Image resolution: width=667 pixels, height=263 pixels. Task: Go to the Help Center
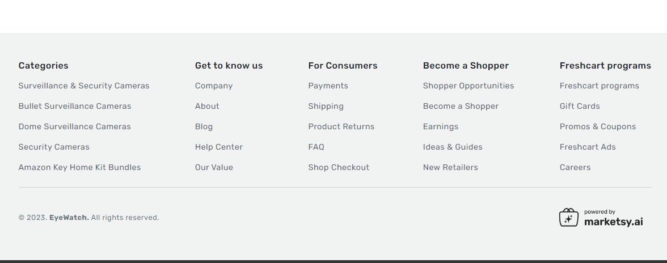219,147
